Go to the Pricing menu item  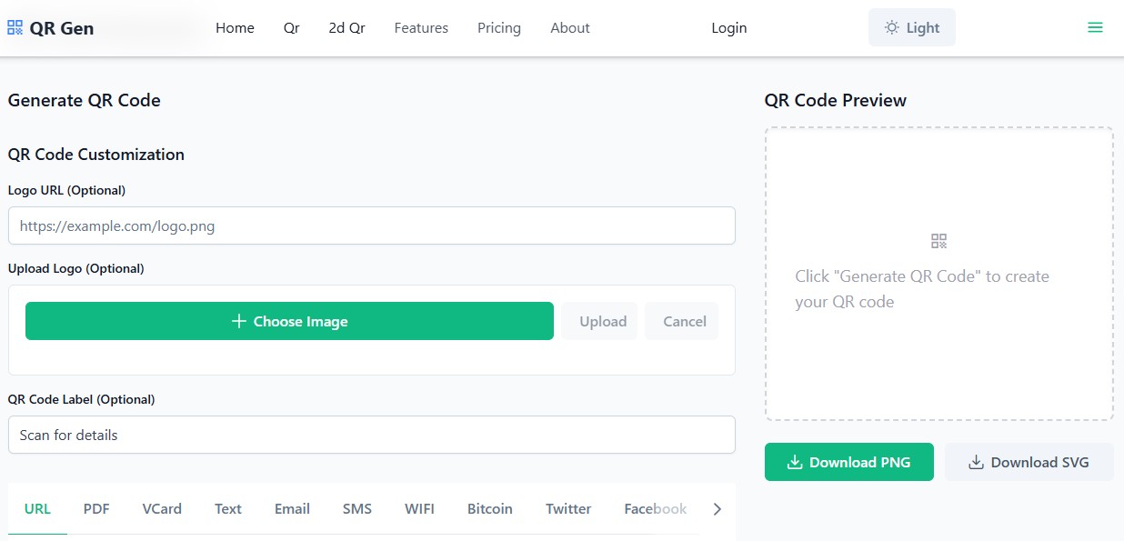pyautogui.click(x=498, y=28)
